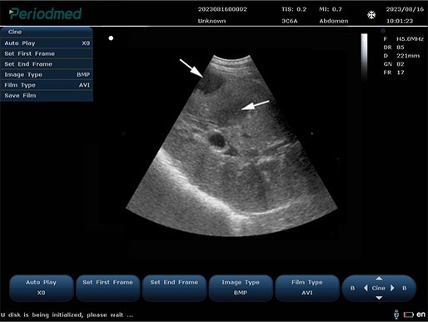
Task: Click the Cine up arrow
Action: 379,279
